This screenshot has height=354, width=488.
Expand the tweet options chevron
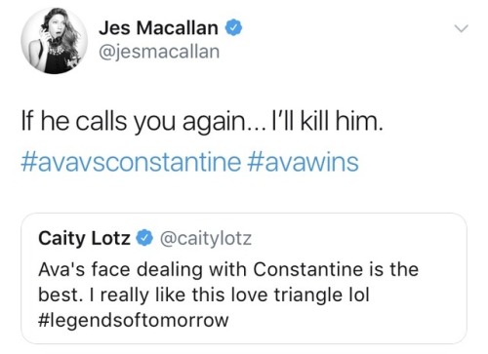pos(462,28)
